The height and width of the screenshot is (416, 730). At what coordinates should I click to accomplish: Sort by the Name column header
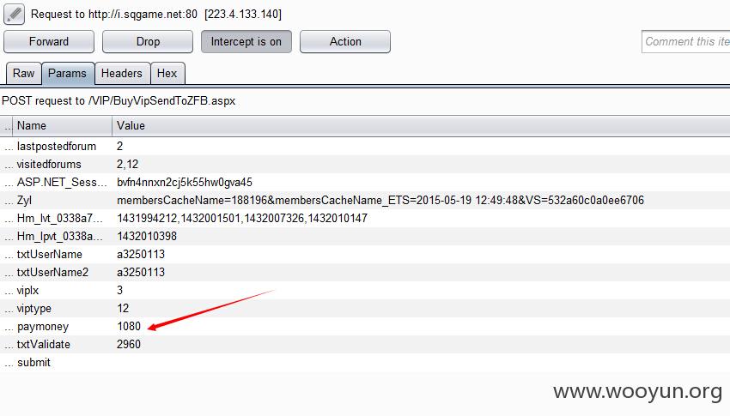62,125
